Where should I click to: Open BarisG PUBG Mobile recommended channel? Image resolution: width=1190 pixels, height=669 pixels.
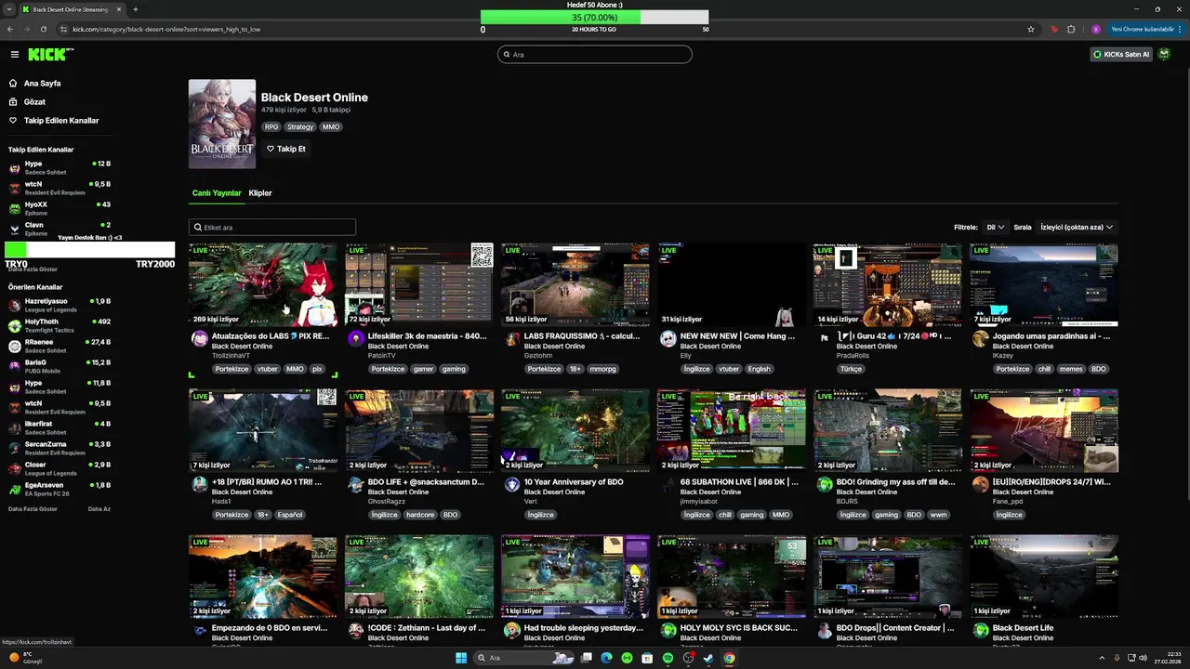tap(59, 367)
